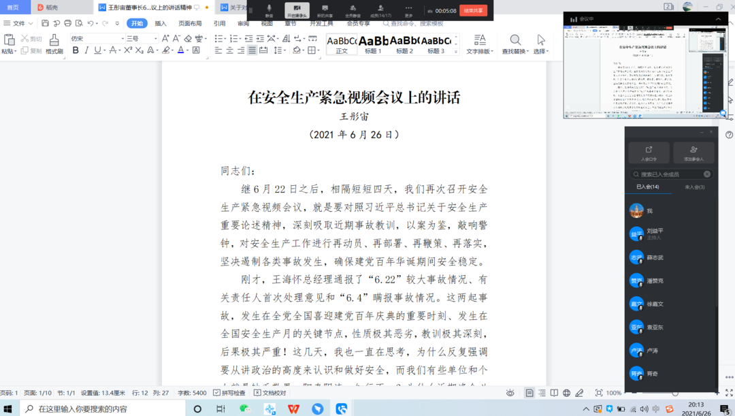Image resolution: width=735 pixels, height=416 pixels.
Task: Click the 搜索已入会成员 search field
Action: pyautogui.click(x=670, y=174)
